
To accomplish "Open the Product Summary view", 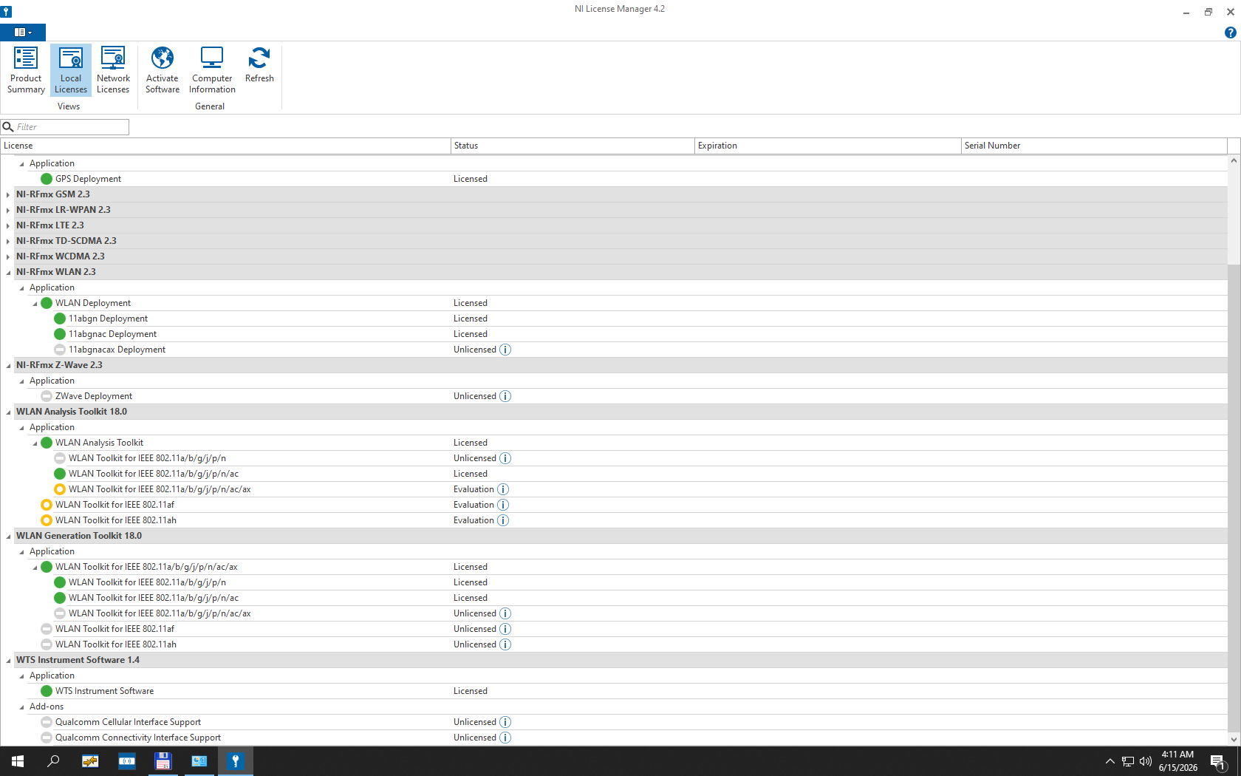I will [26, 70].
